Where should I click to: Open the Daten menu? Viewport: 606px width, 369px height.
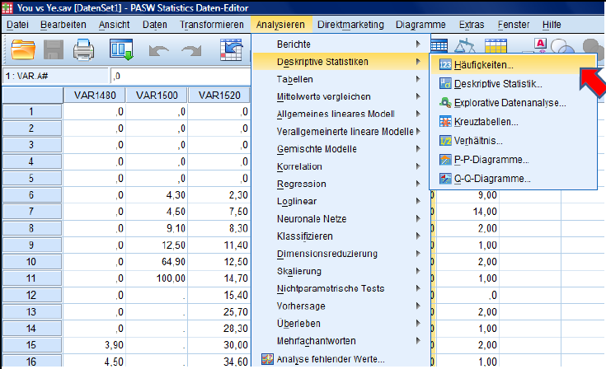pyautogui.click(x=155, y=25)
